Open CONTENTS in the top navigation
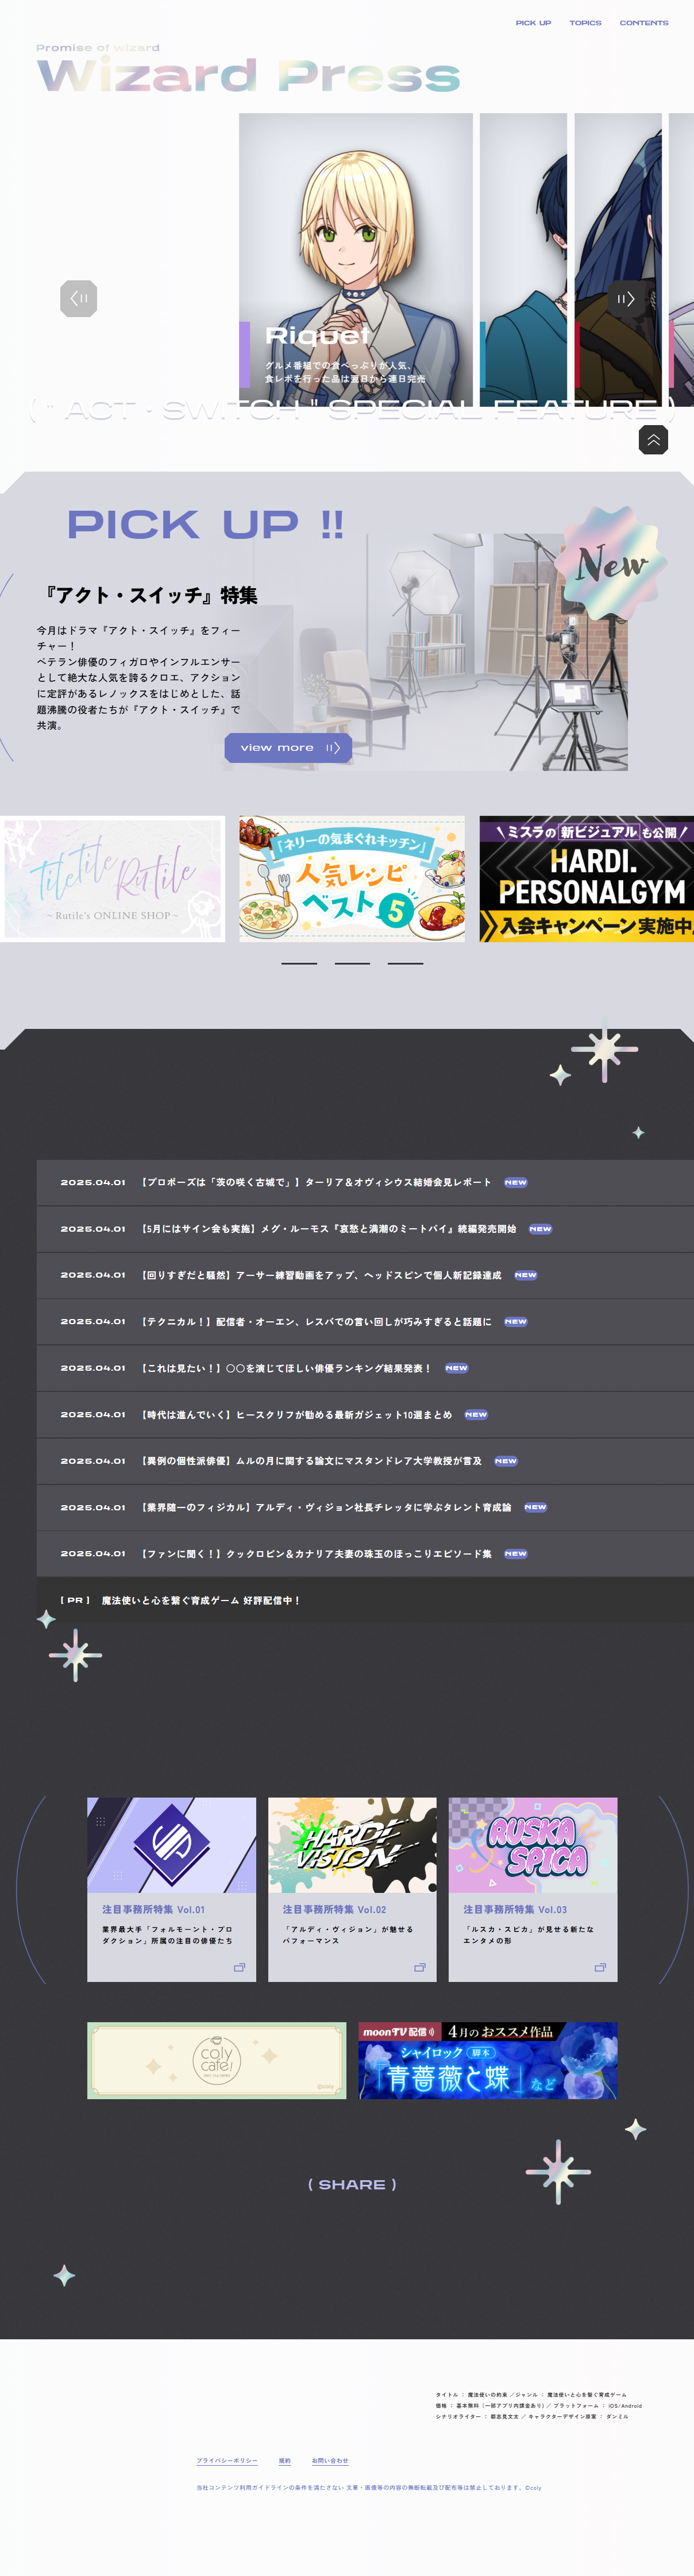The height and width of the screenshot is (2576, 694). pos(643,23)
